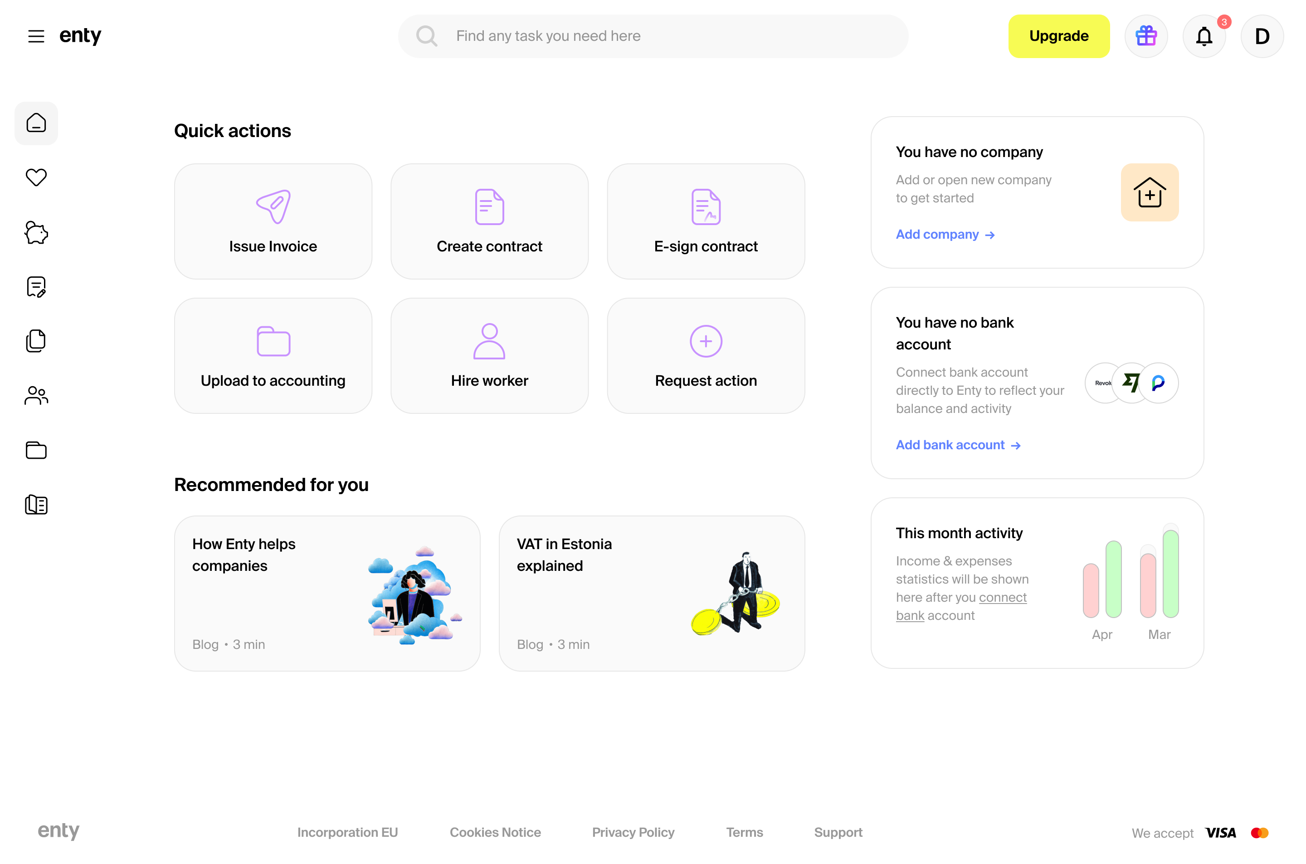Click the Upgrade button
The width and height of the screenshot is (1306, 864).
click(1058, 36)
